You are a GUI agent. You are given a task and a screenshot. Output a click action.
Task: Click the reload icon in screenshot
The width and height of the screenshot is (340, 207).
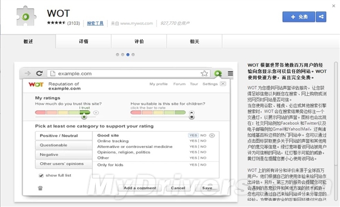[x=39, y=73]
